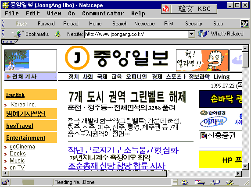Click the Netscape title bar app icon

(x=5, y=5)
